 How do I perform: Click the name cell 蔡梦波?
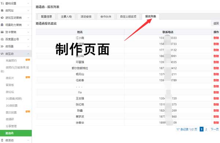coord(80,117)
